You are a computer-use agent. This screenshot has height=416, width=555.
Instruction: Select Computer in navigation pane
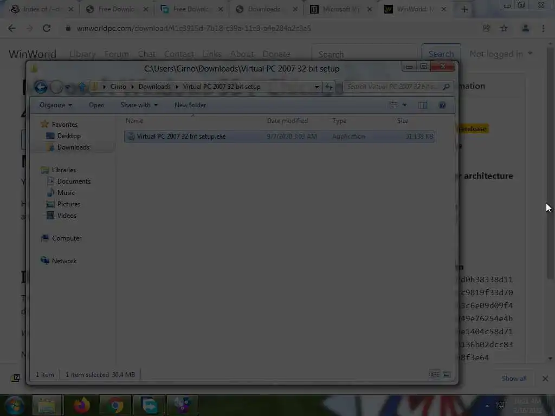[x=67, y=238]
